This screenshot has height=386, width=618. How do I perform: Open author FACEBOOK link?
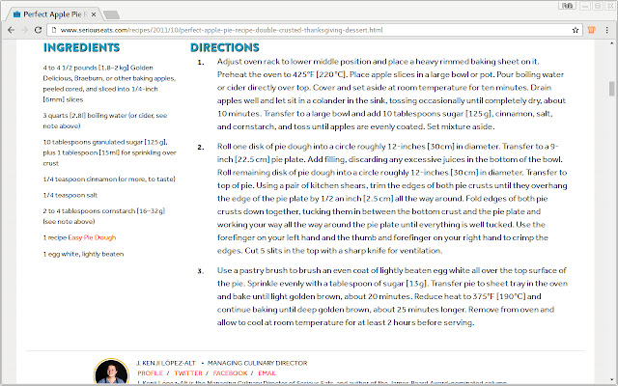pyautogui.click(x=230, y=373)
